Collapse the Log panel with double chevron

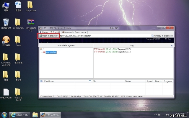point(172,46)
